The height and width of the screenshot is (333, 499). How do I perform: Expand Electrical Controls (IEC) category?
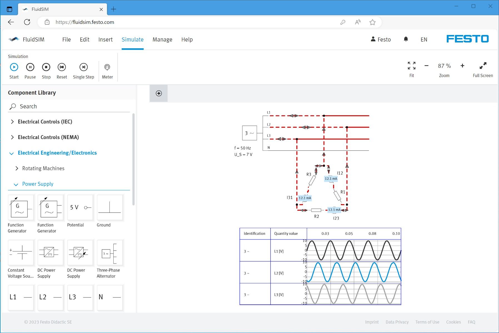[x=45, y=122]
